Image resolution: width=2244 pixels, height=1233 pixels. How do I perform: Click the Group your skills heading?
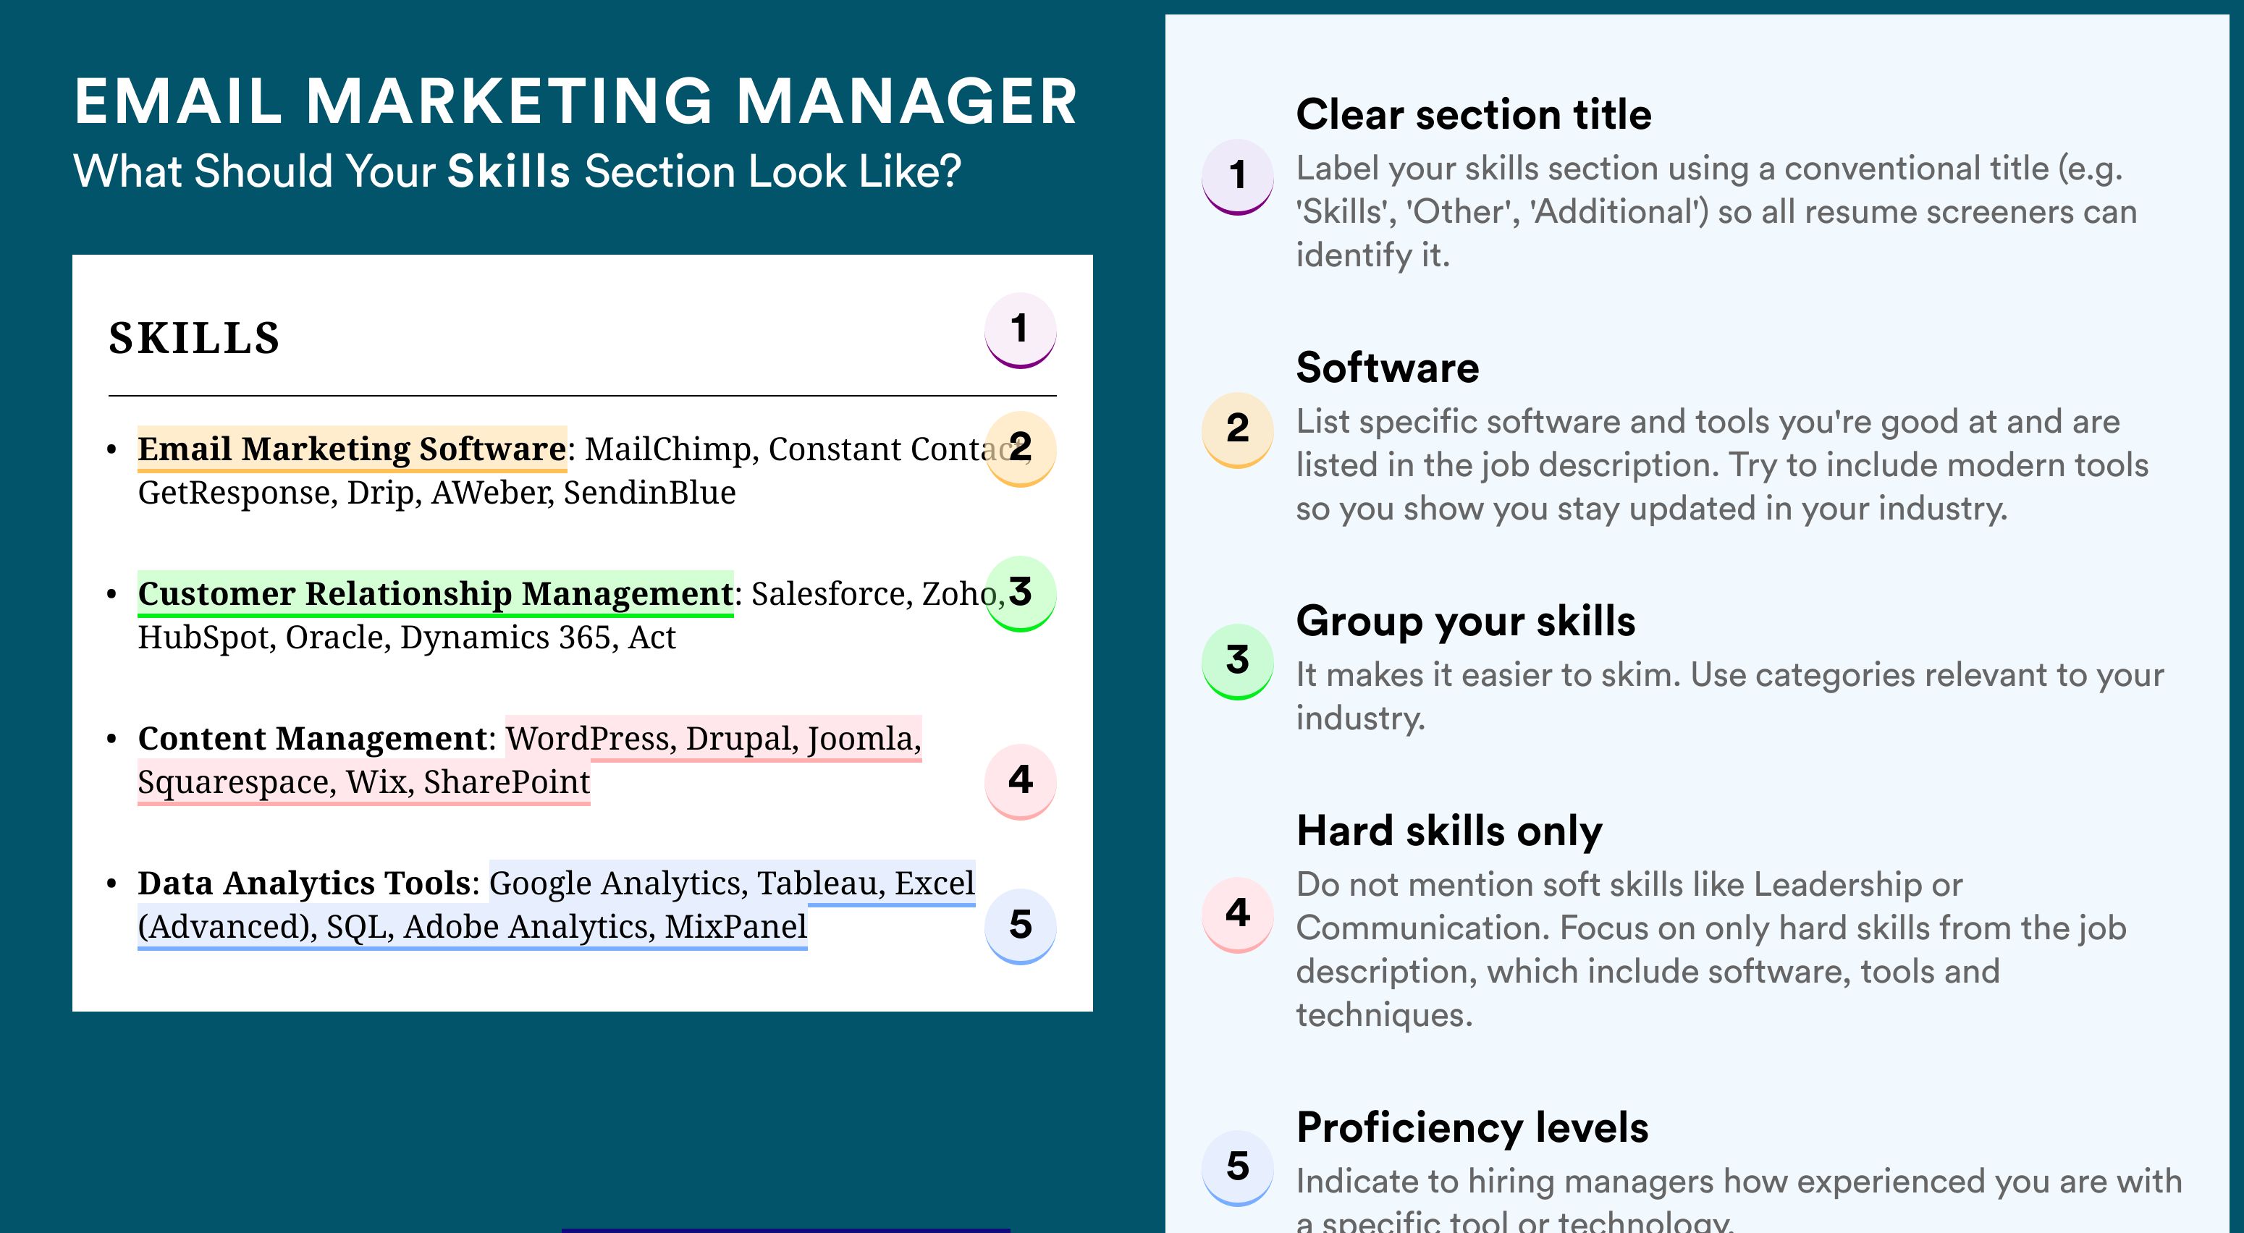click(x=1465, y=621)
